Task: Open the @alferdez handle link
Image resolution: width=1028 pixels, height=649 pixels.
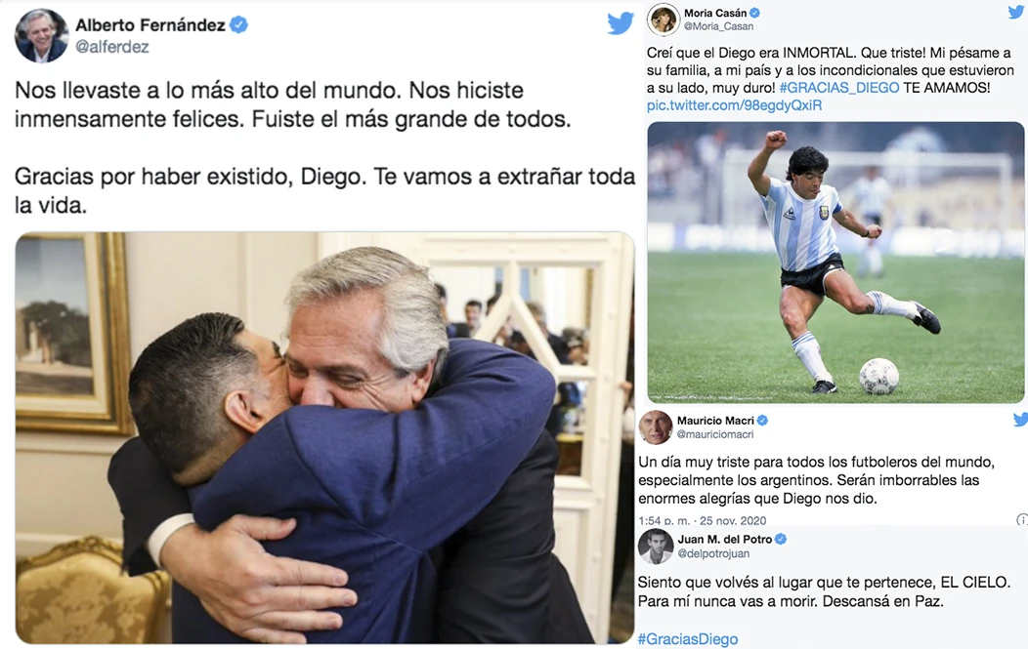Action: 112,47
